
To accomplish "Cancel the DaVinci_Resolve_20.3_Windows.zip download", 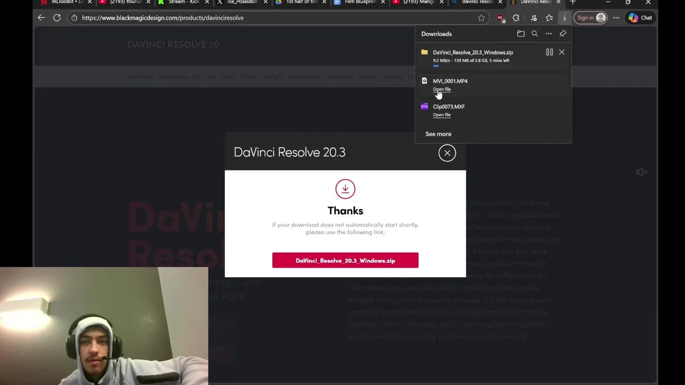I will pos(561,52).
